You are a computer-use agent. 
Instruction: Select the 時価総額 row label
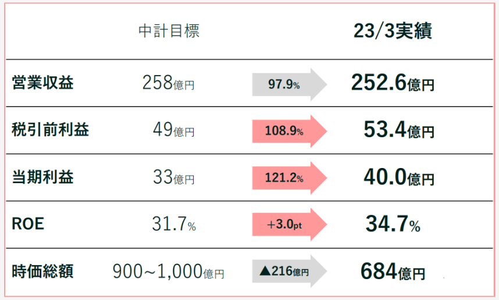(x=43, y=271)
